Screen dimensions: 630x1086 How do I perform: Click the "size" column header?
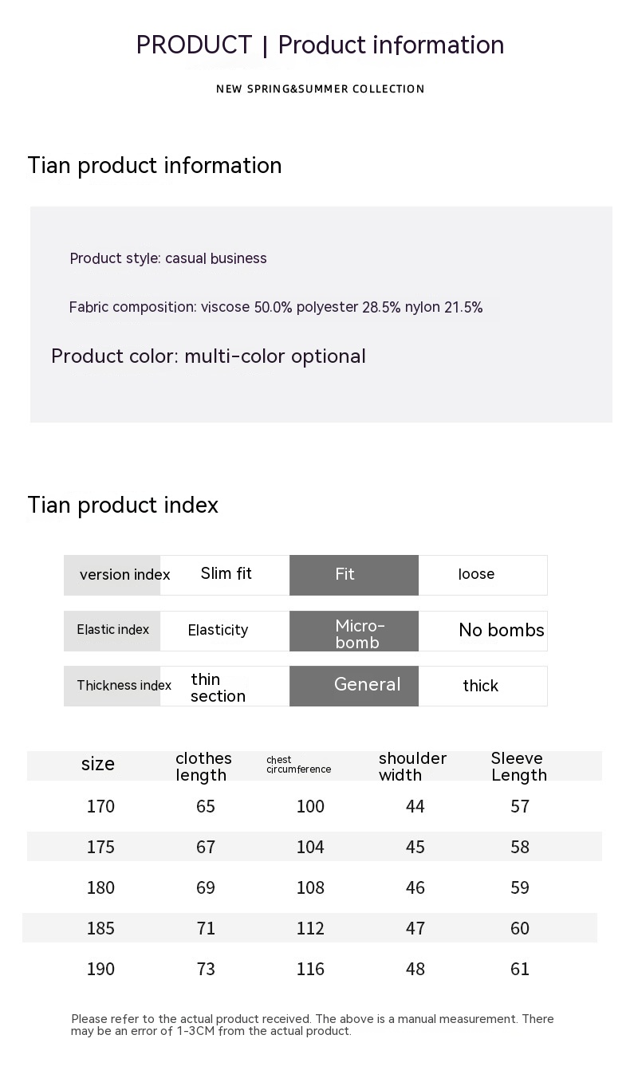coord(98,765)
